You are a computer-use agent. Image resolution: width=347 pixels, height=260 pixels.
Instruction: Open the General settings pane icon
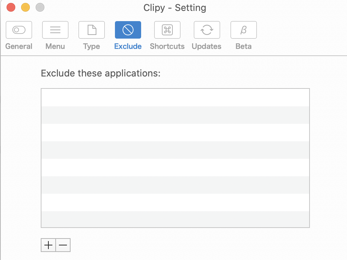(19, 30)
